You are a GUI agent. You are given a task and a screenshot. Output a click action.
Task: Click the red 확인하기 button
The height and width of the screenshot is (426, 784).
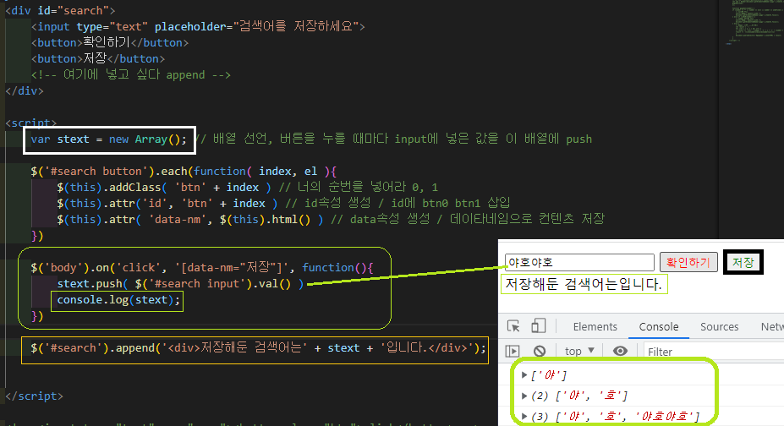point(688,262)
